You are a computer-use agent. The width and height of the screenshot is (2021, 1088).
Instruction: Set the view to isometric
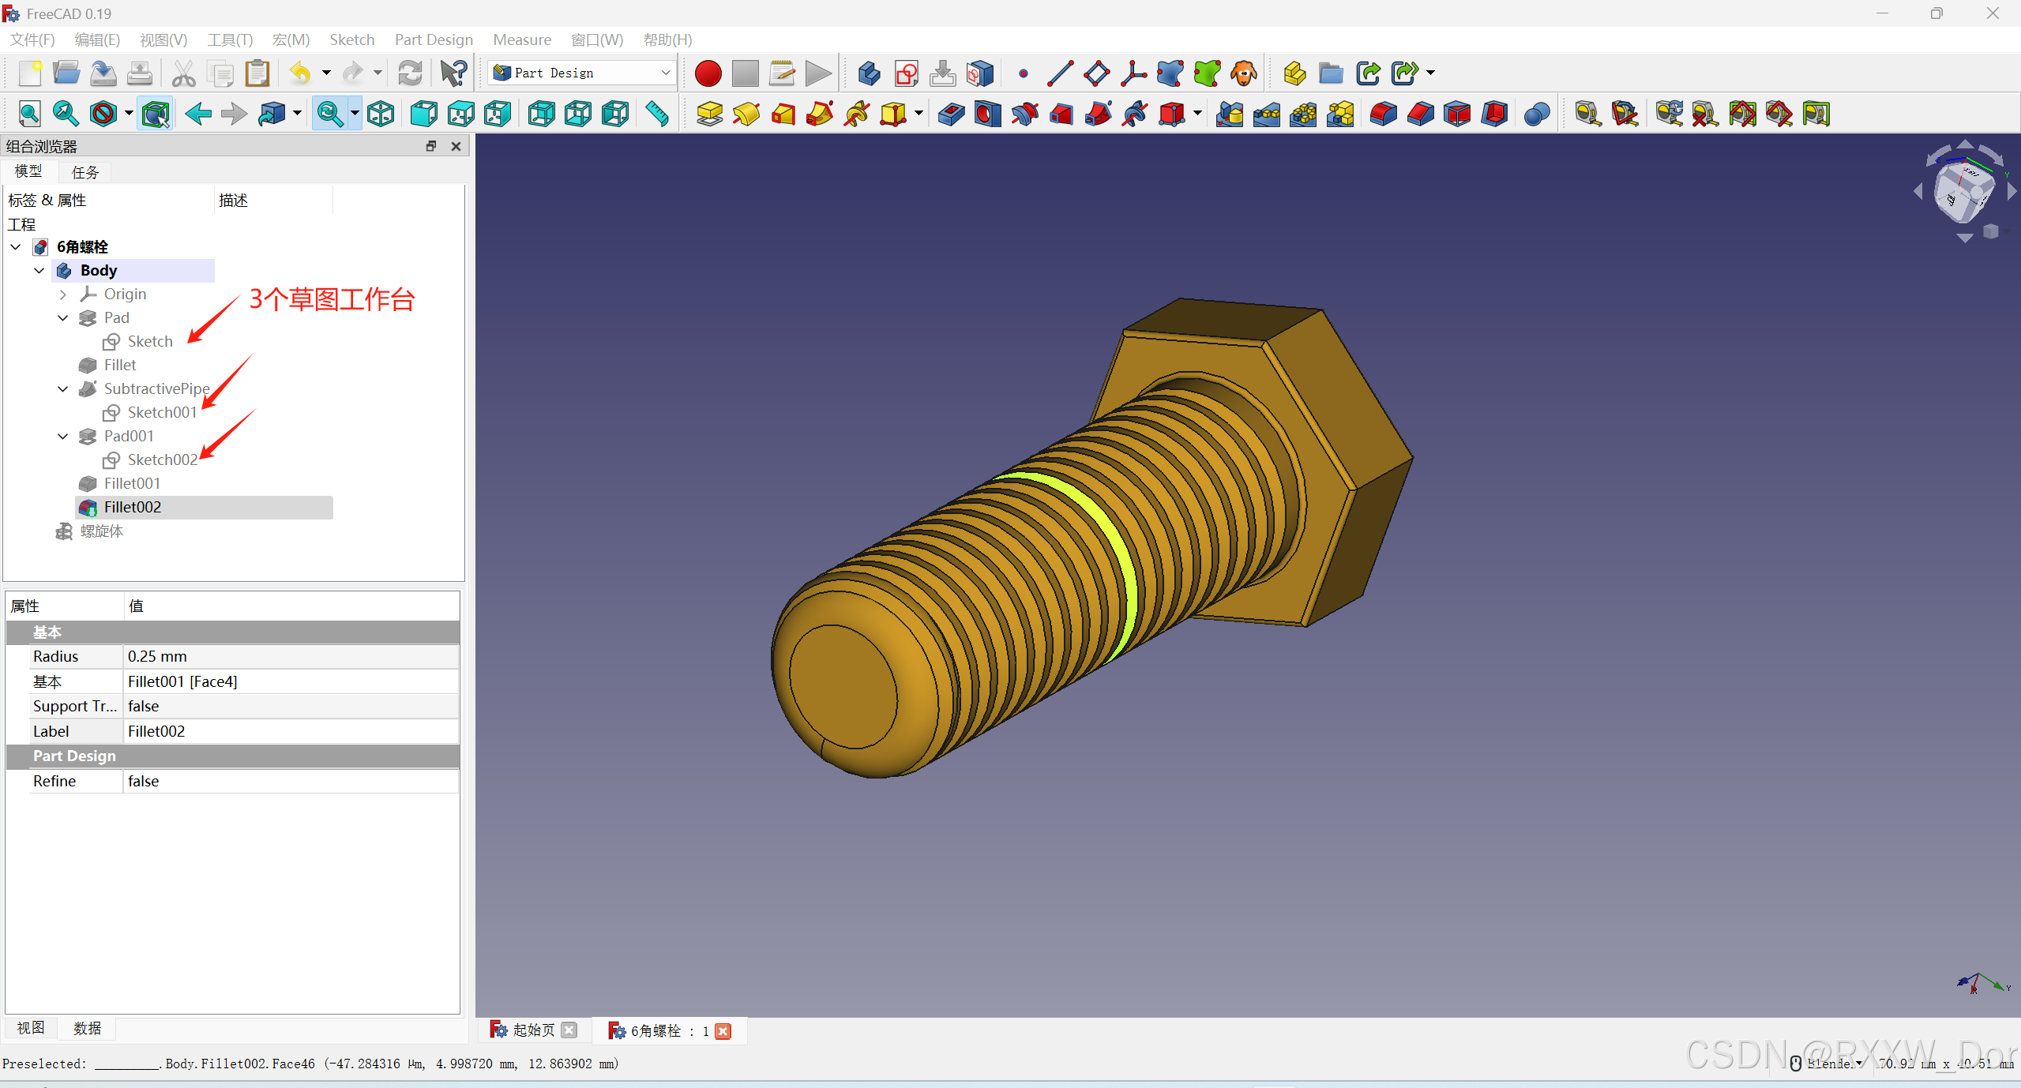click(x=380, y=113)
